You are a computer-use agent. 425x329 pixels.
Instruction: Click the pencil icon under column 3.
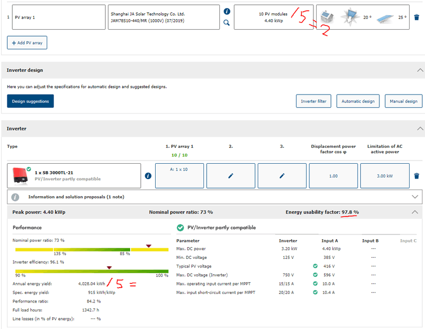click(x=282, y=176)
